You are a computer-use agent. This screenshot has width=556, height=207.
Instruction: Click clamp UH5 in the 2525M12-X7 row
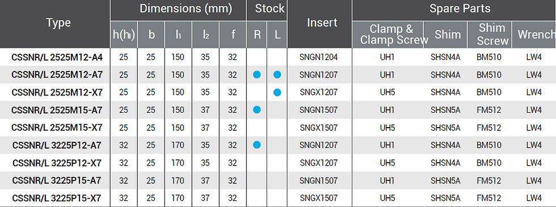coord(387,92)
